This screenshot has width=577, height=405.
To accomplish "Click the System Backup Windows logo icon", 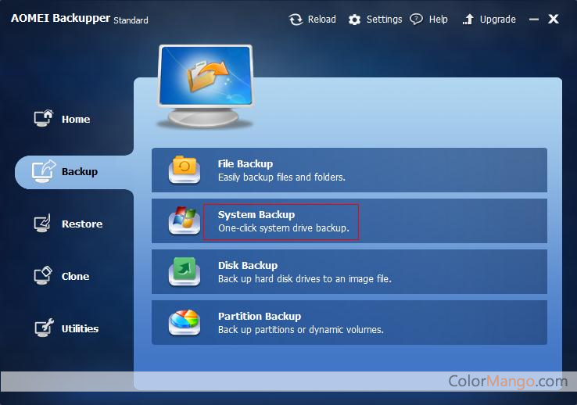I will [x=185, y=220].
